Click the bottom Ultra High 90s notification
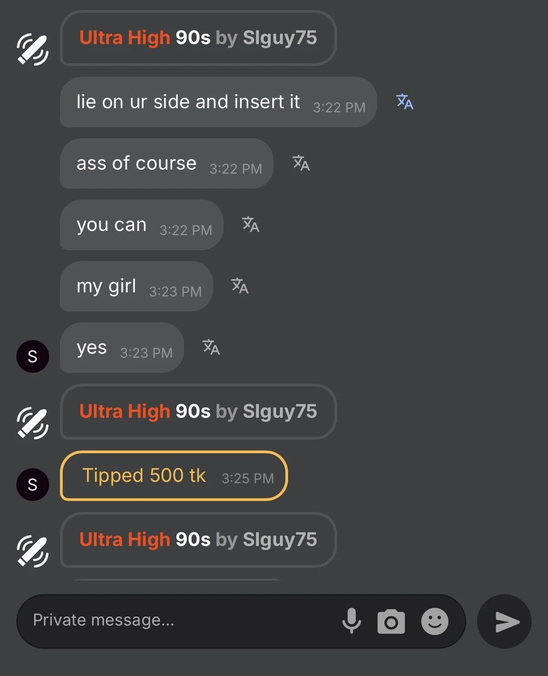This screenshot has width=548, height=676. coord(198,540)
